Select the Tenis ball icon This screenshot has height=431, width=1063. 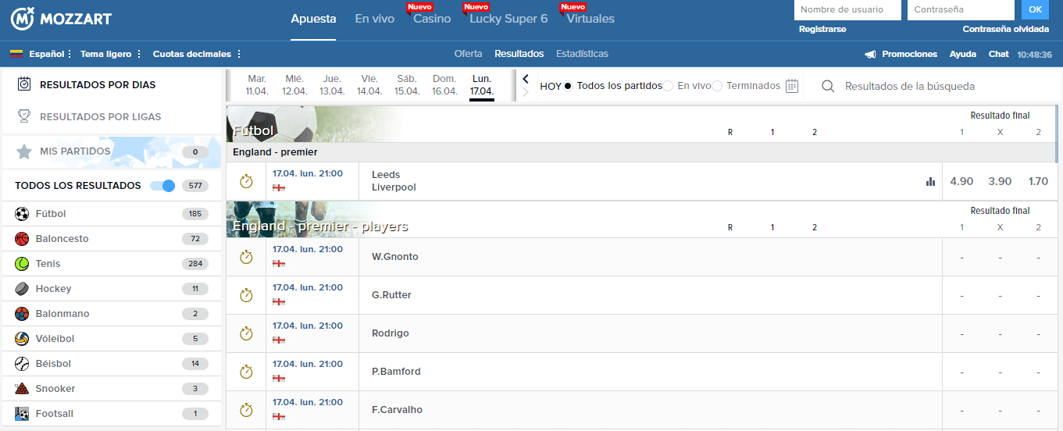click(x=22, y=264)
